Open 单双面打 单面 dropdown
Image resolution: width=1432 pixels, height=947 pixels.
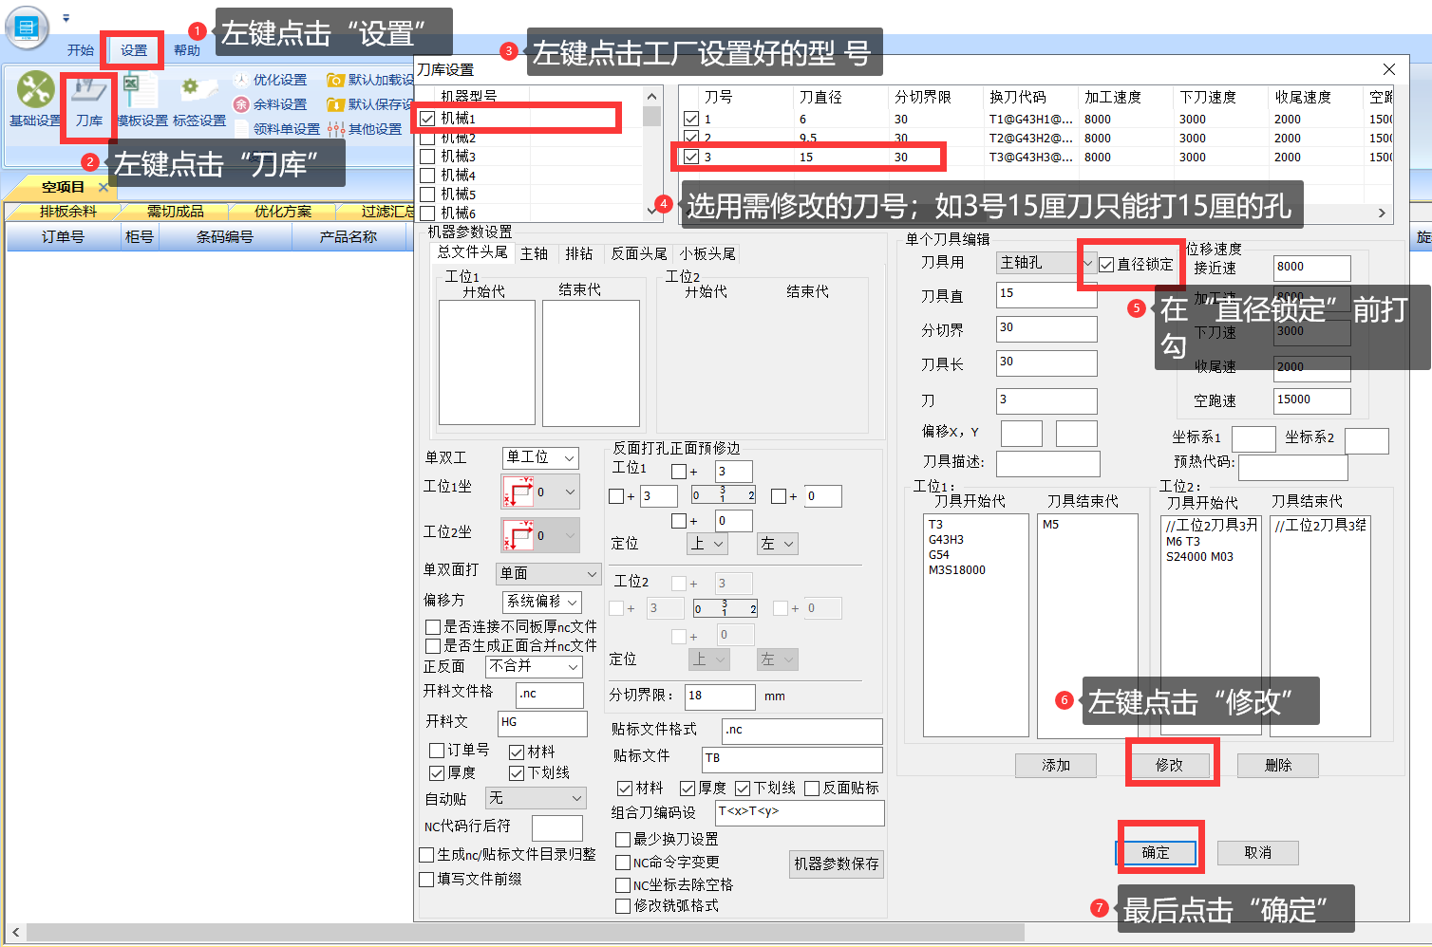click(549, 574)
